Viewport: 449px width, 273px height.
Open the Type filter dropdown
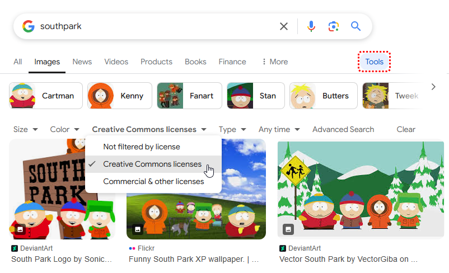[x=232, y=129]
